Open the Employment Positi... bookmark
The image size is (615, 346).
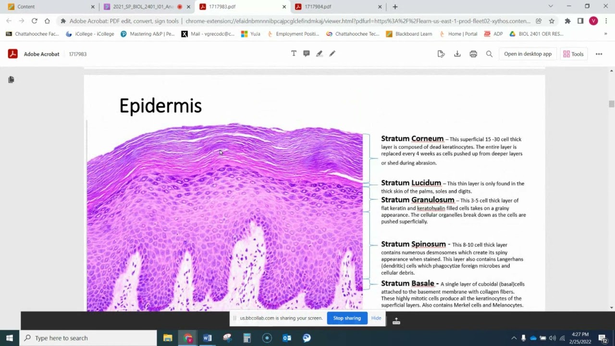(293, 34)
